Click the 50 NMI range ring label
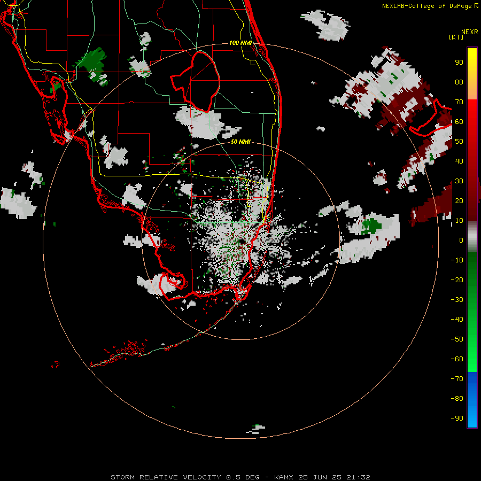The width and height of the screenshot is (481, 481). coord(241,142)
